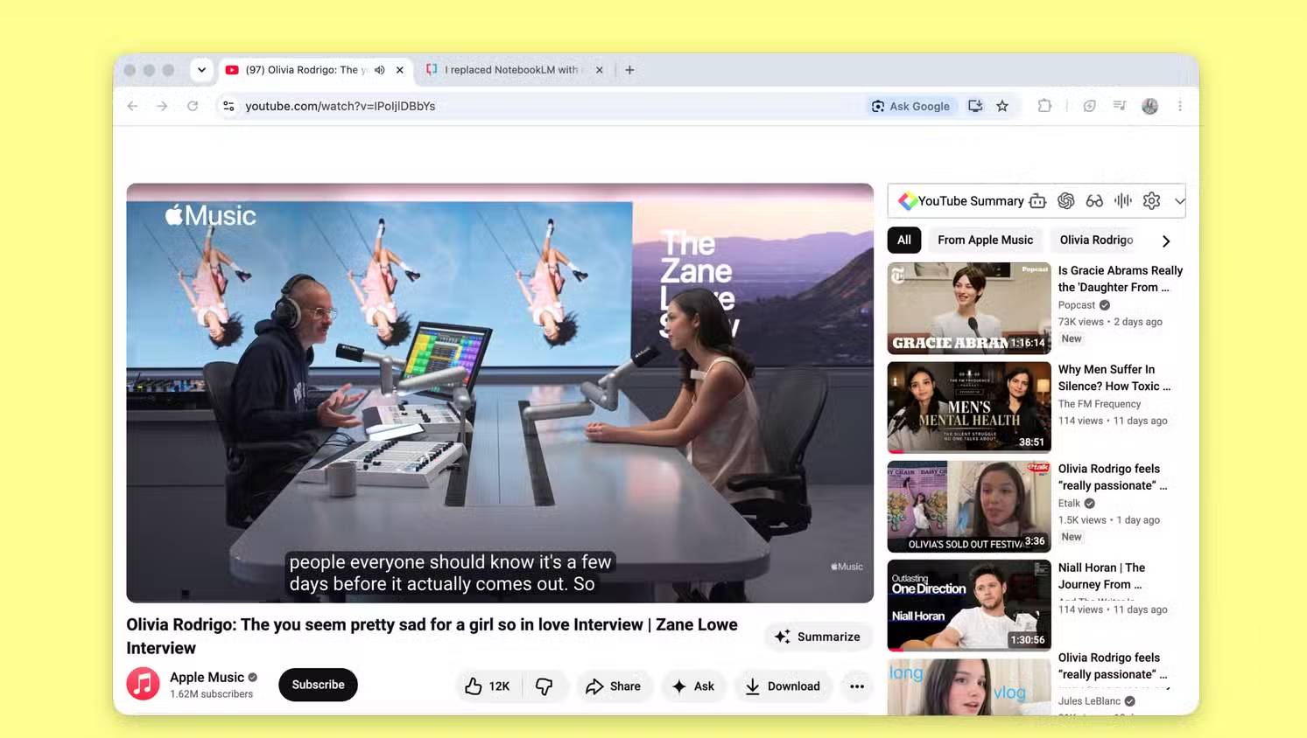Click the Ask button
The width and height of the screenshot is (1307, 738).
click(x=693, y=686)
